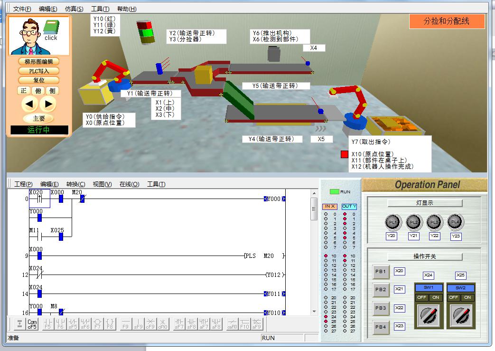This screenshot has height=351, width=495.
Task: Insert application instruction F8 icon
Action: tap(110, 324)
